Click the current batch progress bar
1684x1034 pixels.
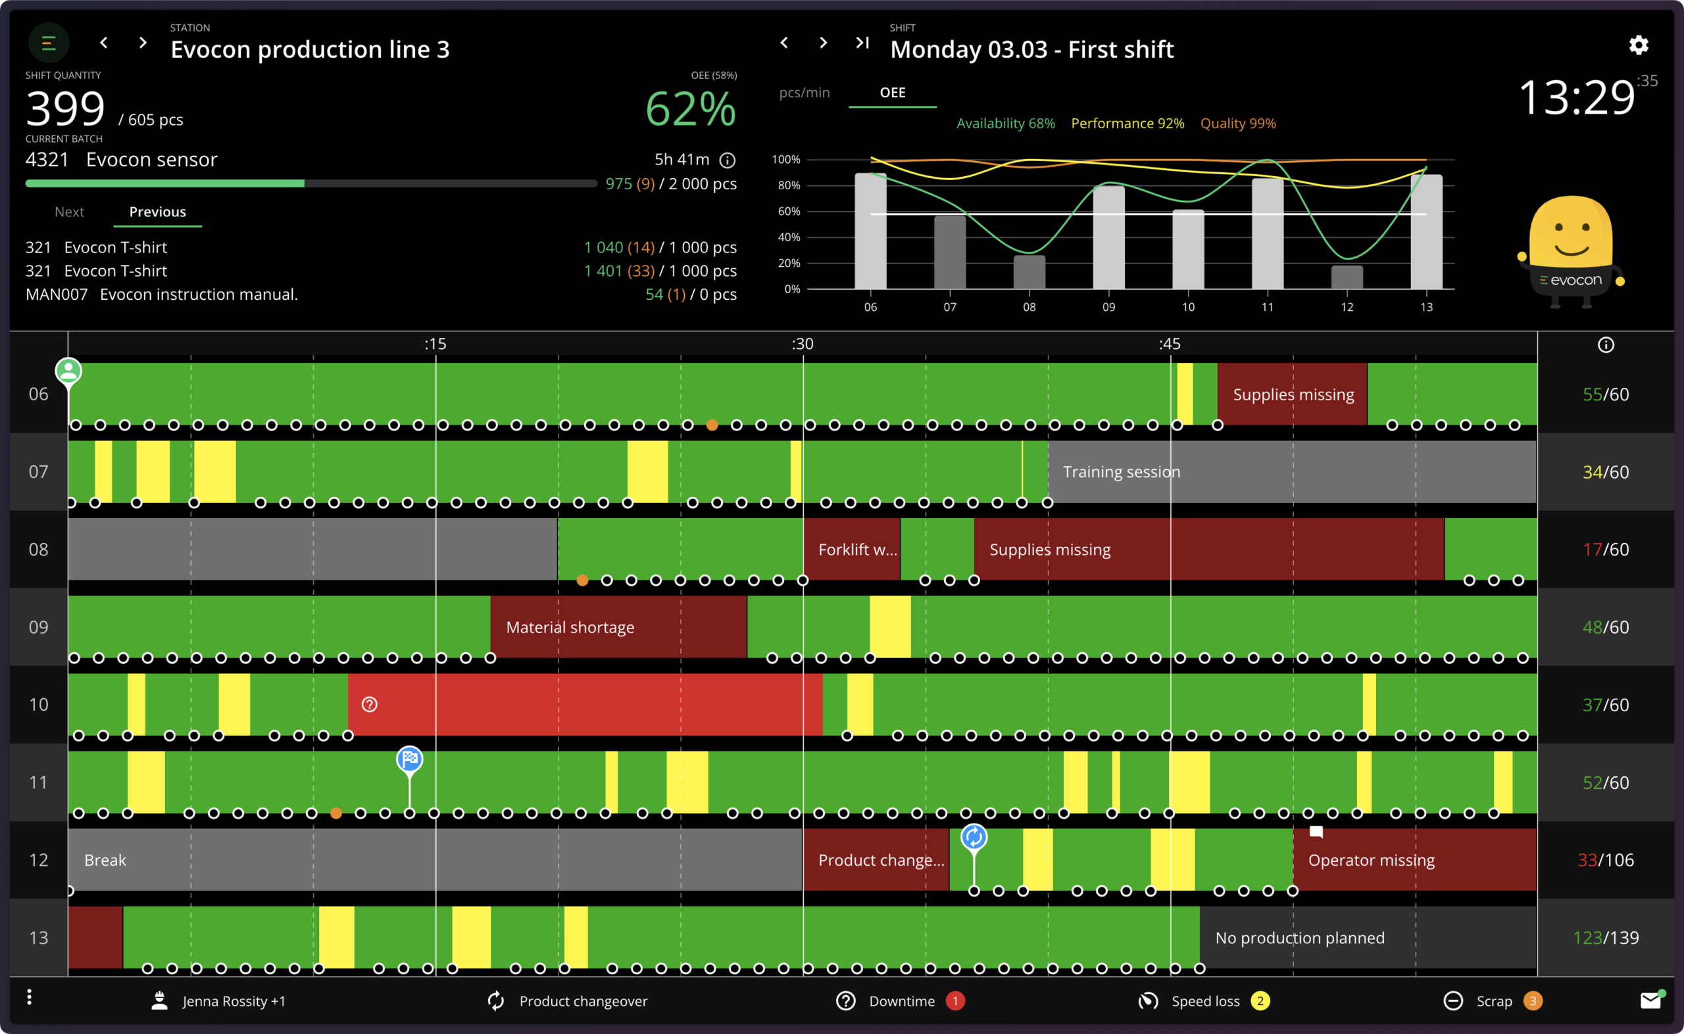pos(311,183)
